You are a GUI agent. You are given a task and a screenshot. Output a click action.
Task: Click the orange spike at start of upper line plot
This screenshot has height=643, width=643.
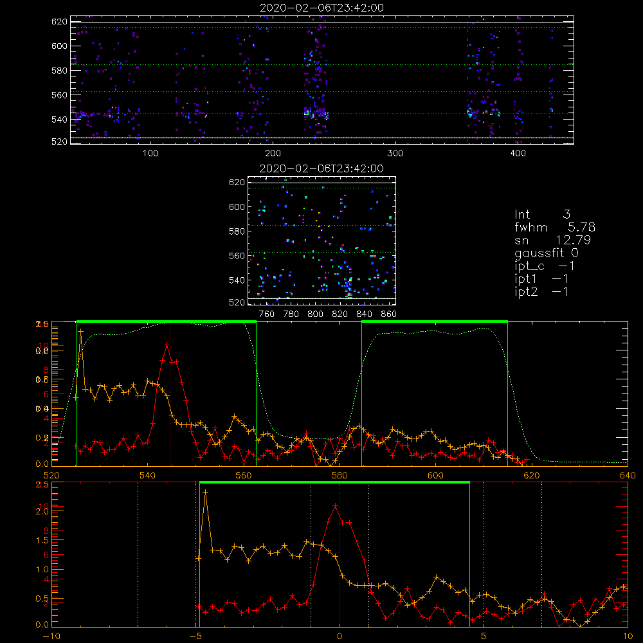tap(81, 331)
